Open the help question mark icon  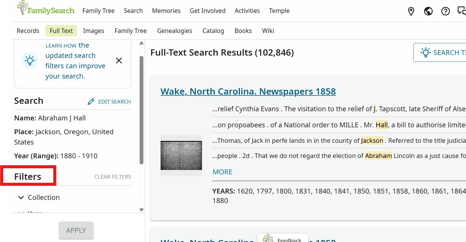point(446,11)
